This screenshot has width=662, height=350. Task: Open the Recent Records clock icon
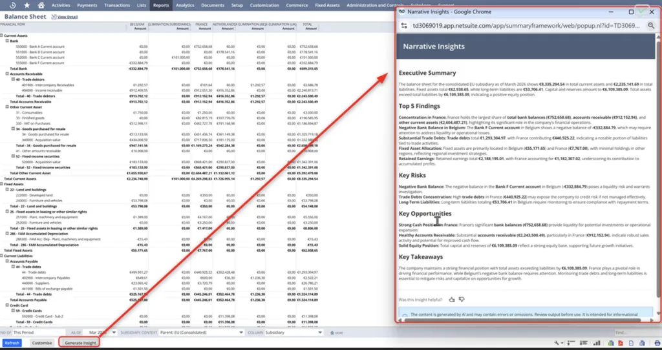point(12,5)
